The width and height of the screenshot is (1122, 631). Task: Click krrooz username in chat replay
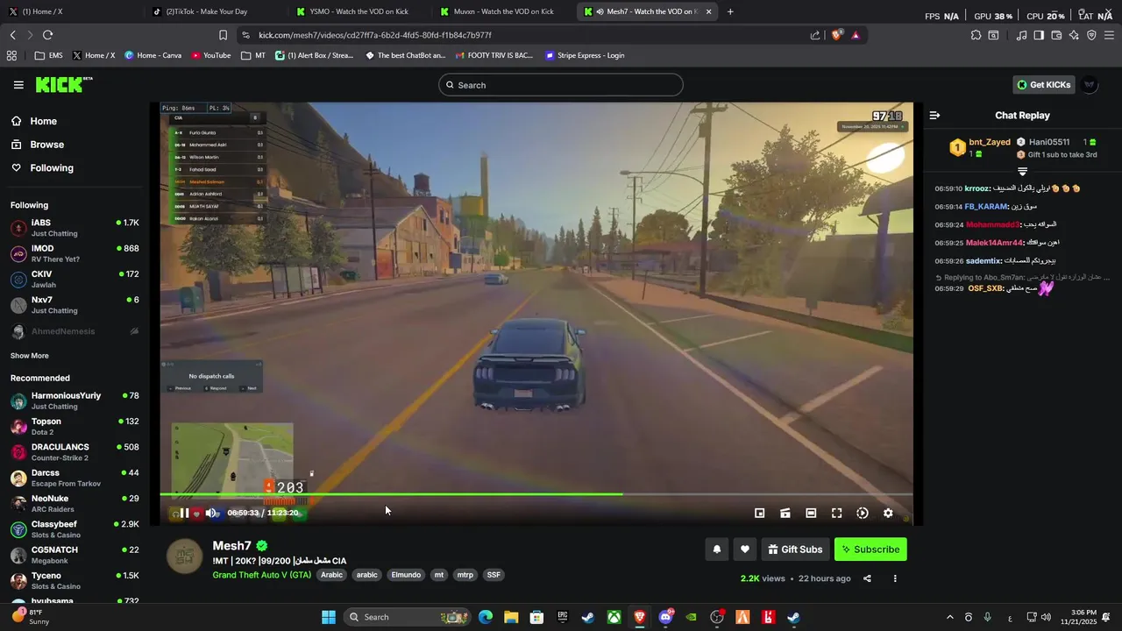click(x=976, y=188)
